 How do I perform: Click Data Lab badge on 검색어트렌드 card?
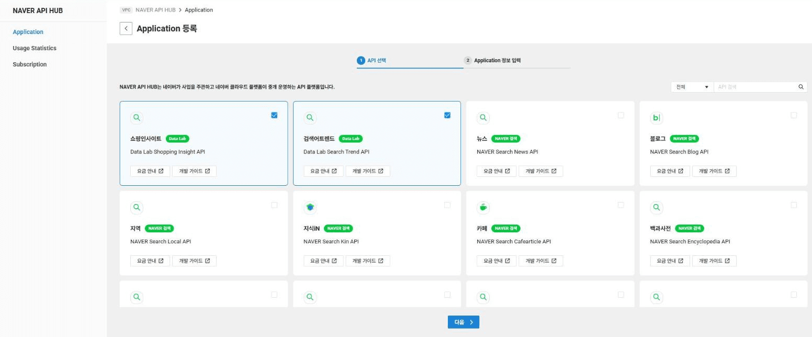351,139
